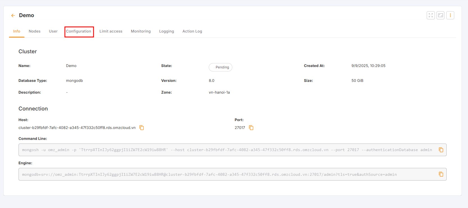Image resolution: width=468 pixels, height=208 pixels.
Task: Click the Pending state badge
Action: point(221,67)
